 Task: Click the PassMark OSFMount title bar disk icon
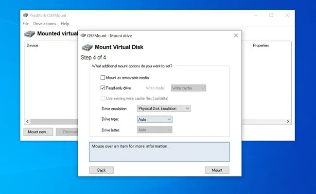(x=25, y=16)
